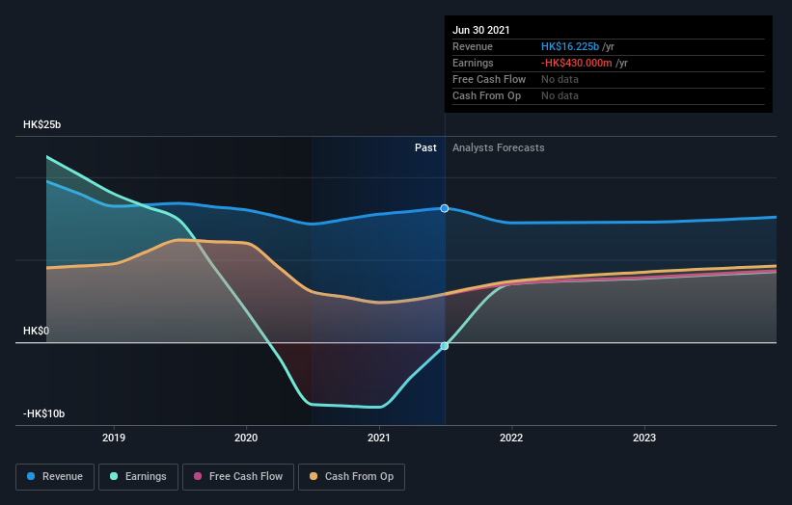This screenshot has width=792, height=505.
Task: Click the Revenue tooltip row label
Action: 473,46
